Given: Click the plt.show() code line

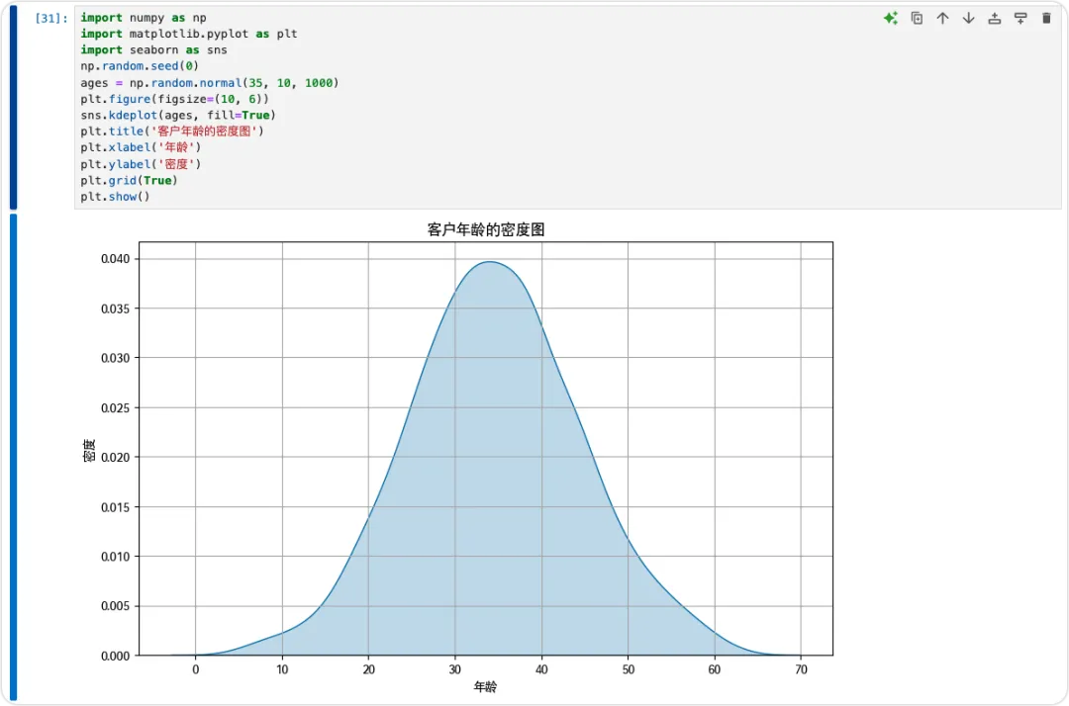Looking at the screenshot, I should click(x=115, y=197).
